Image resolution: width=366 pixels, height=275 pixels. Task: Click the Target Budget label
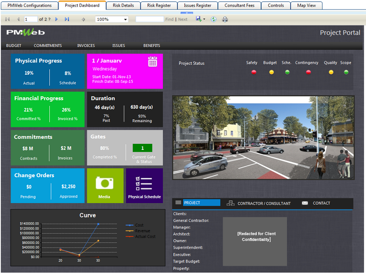186,262
